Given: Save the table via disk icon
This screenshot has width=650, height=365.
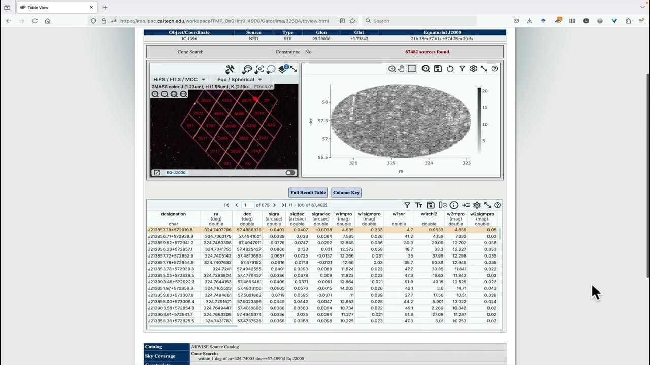Looking at the screenshot, I should [431, 205].
